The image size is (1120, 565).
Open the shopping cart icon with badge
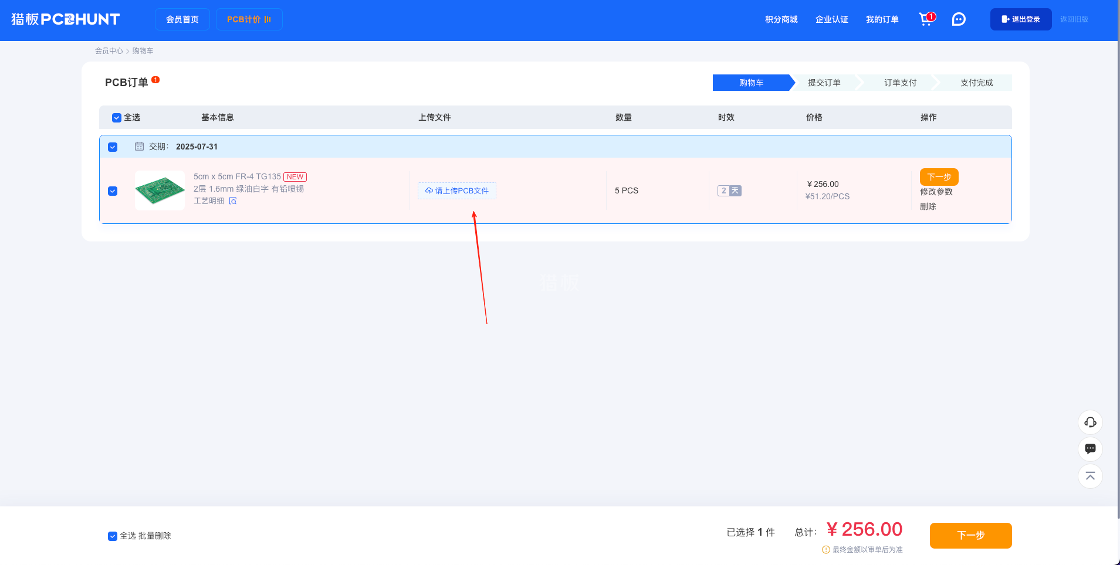click(926, 19)
